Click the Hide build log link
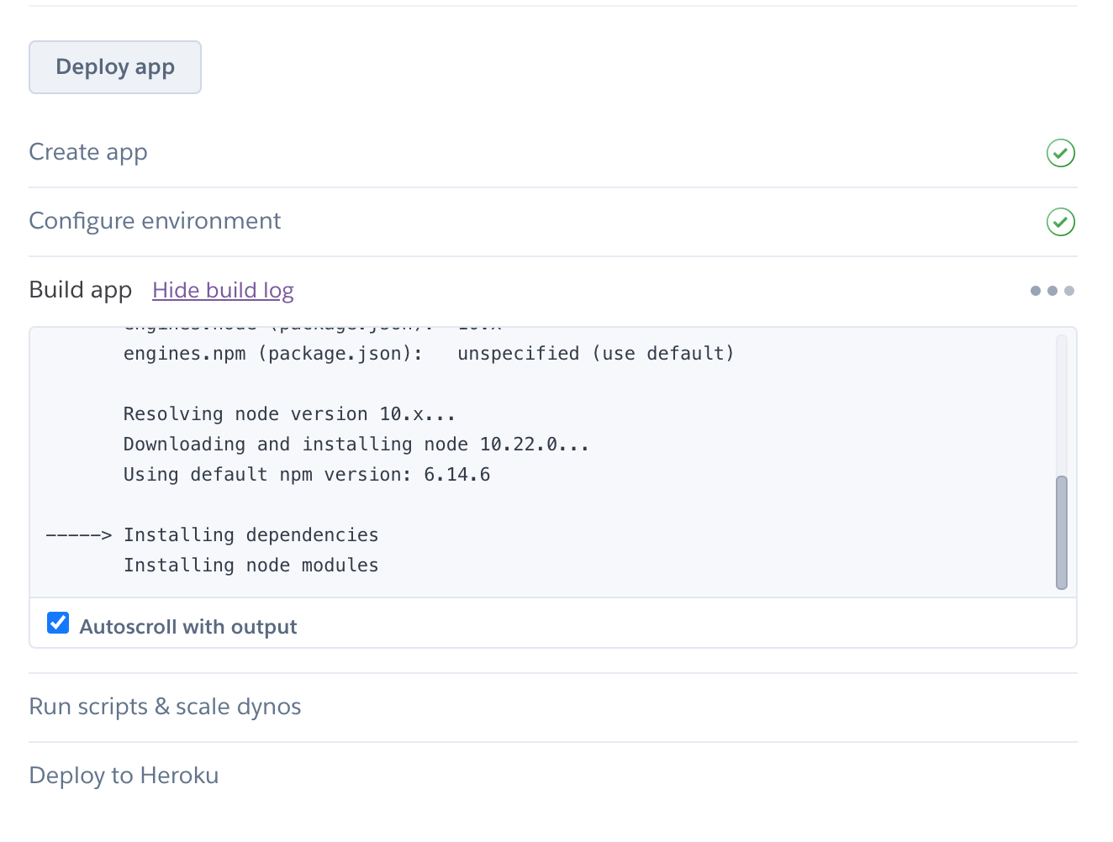 223,290
